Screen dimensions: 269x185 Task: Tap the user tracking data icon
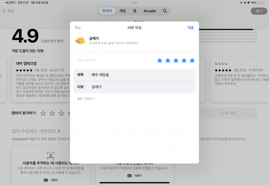tap(51, 156)
